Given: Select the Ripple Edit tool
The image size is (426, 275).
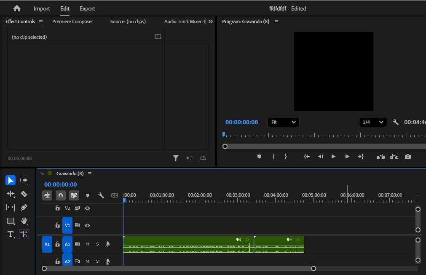Looking at the screenshot, I should [11, 194].
